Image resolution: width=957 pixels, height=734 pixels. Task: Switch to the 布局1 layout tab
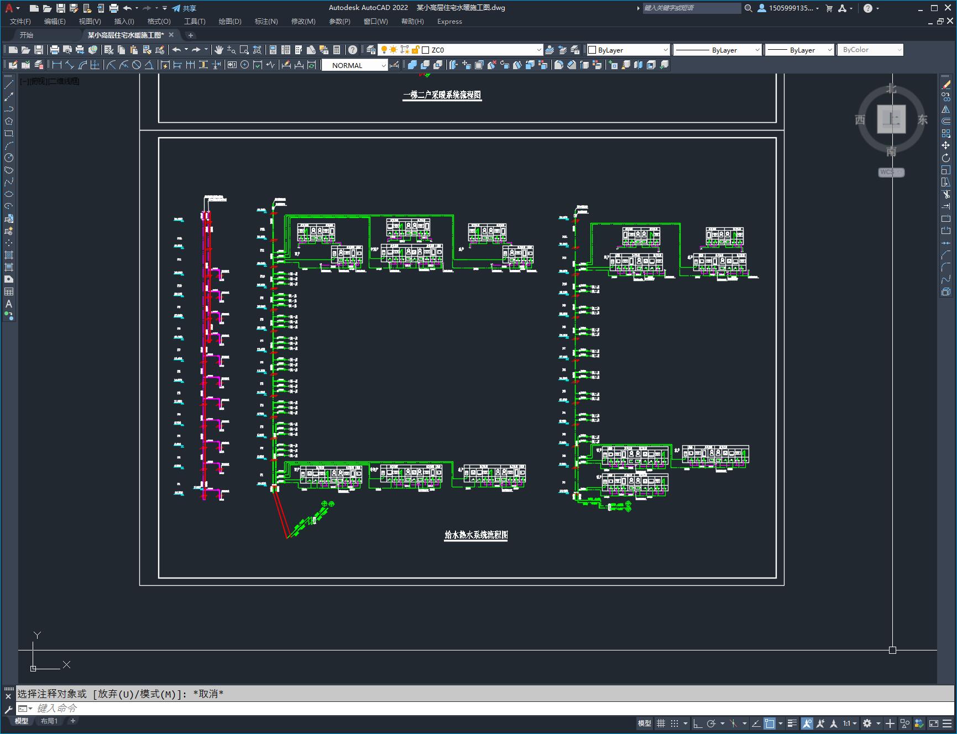(x=49, y=721)
